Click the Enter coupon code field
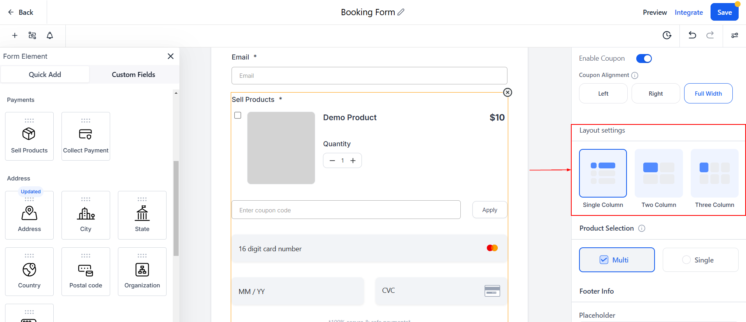The height and width of the screenshot is (322, 746). point(346,210)
